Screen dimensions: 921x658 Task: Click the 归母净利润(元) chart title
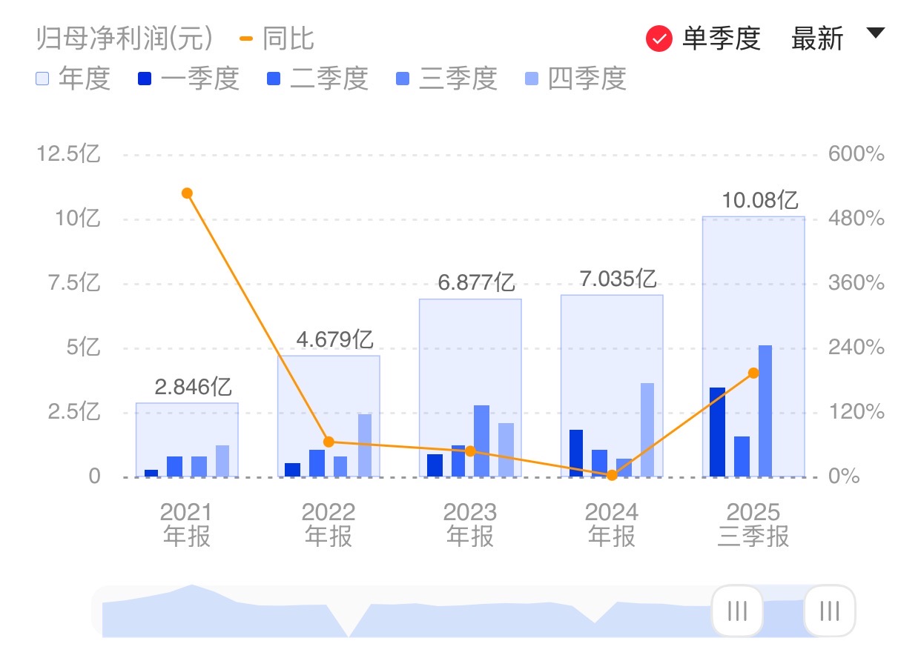125,39
